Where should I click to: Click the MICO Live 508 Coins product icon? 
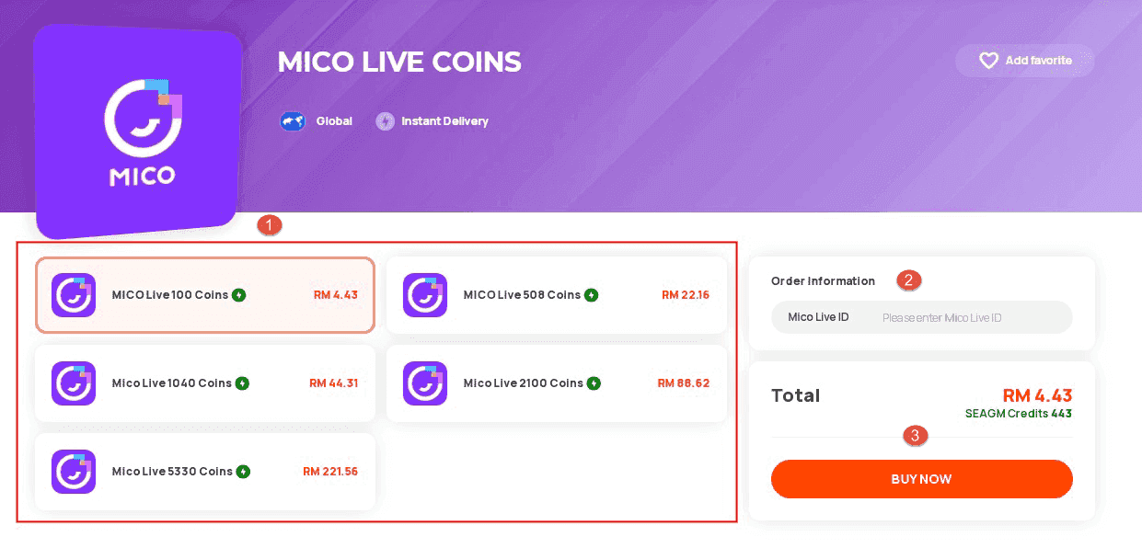pos(425,295)
